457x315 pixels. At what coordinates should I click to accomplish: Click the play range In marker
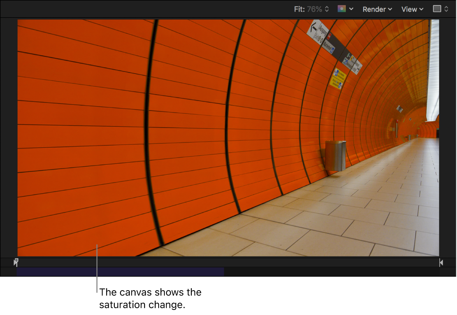coord(16,262)
